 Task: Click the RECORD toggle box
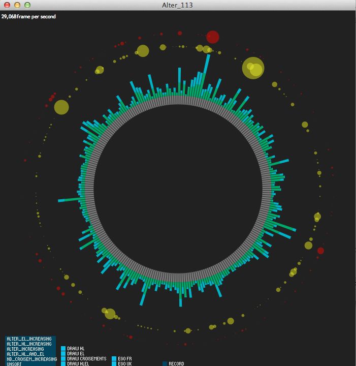(165, 364)
